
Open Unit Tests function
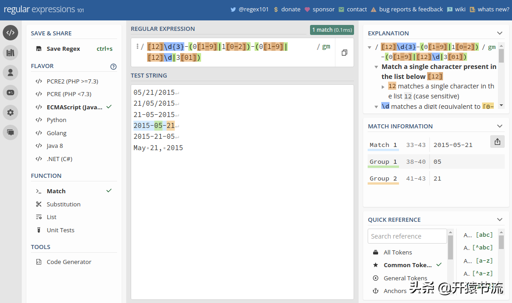[60, 230]
